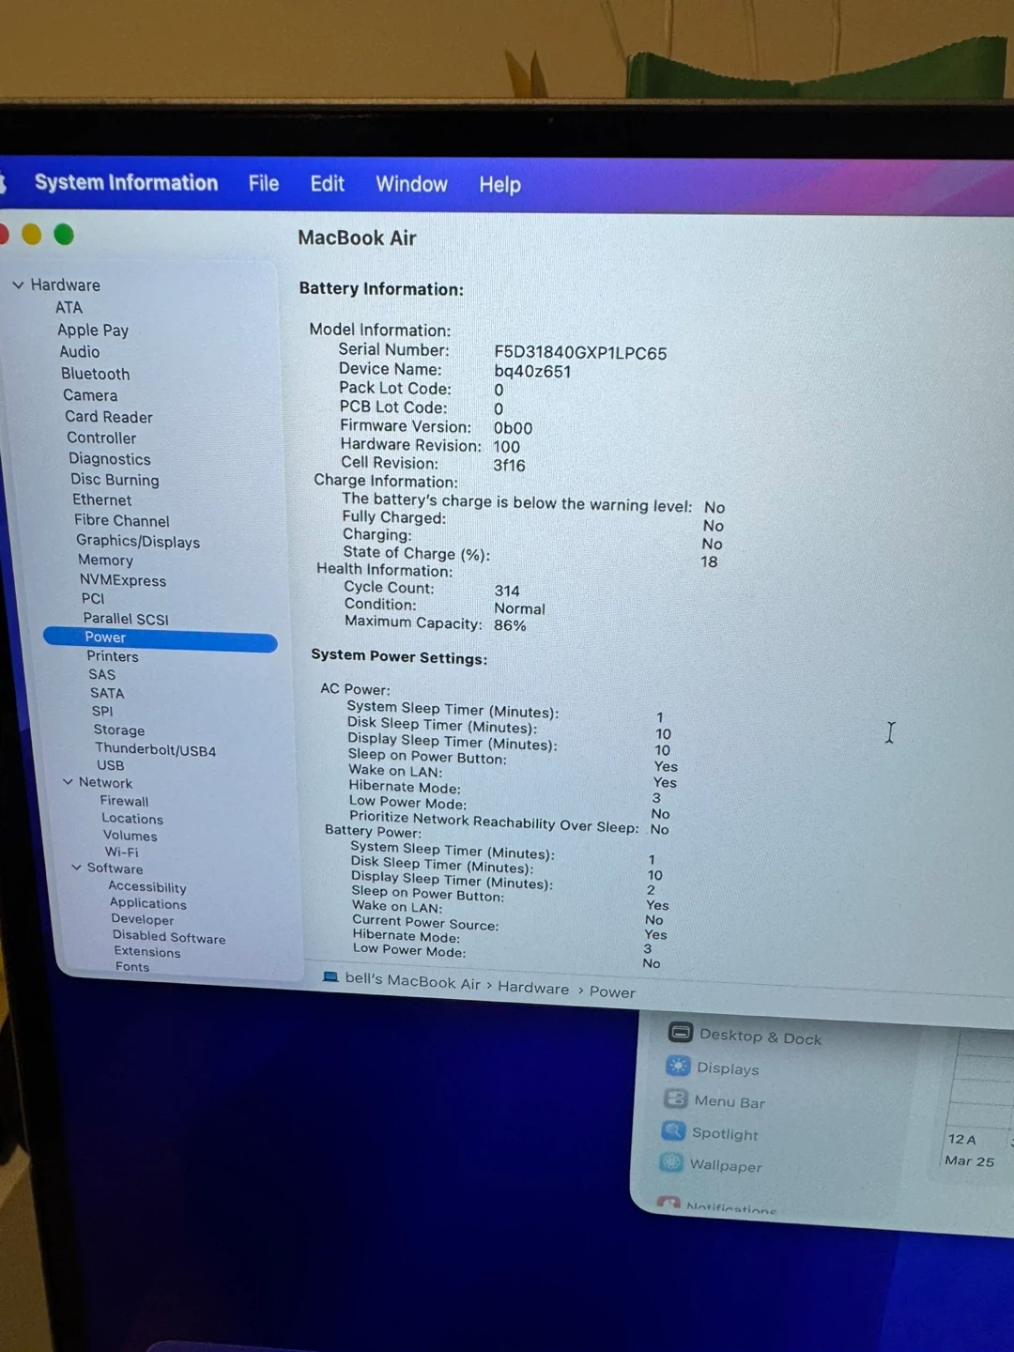
Task: Click the Displays settings icon
Action: [678, 1066]
